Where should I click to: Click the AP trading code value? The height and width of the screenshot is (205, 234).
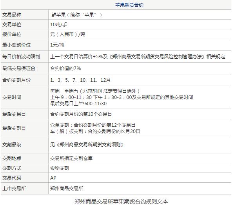(53, 178)
